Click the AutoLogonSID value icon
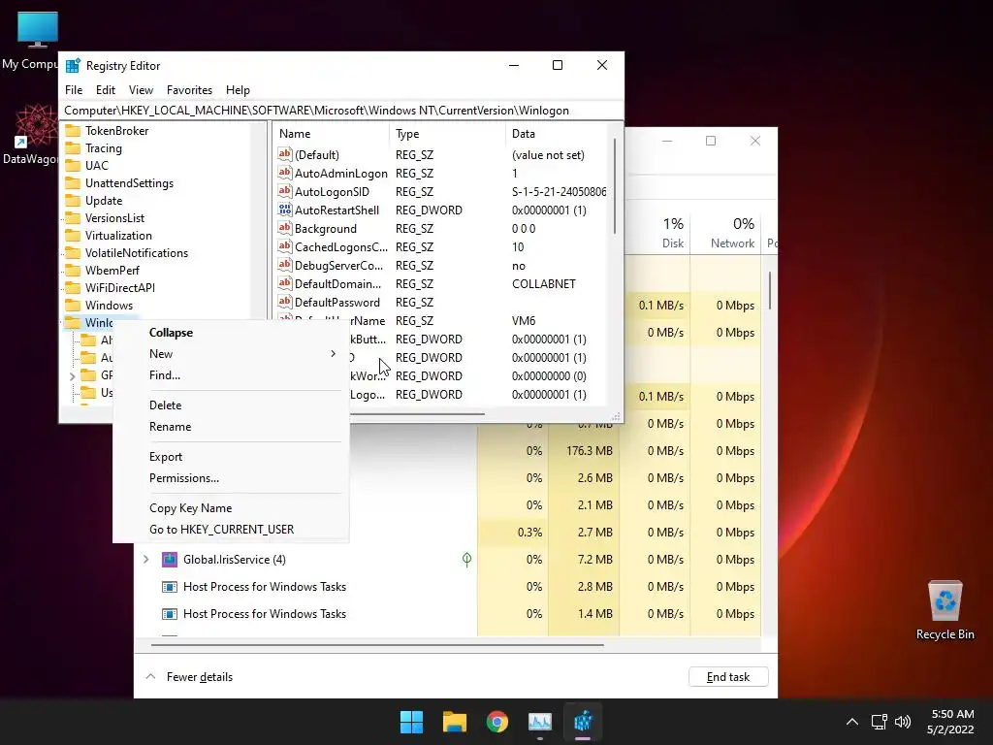This screenshot has height=745, width=993. point(285,191)
